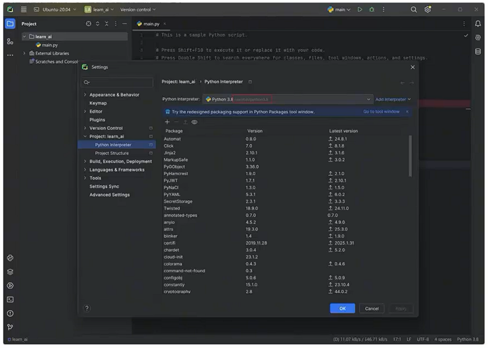Select main.py in project tree

50,45
